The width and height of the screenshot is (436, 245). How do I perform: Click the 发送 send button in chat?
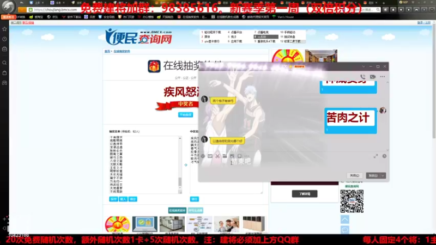click(x=373, y=175)
